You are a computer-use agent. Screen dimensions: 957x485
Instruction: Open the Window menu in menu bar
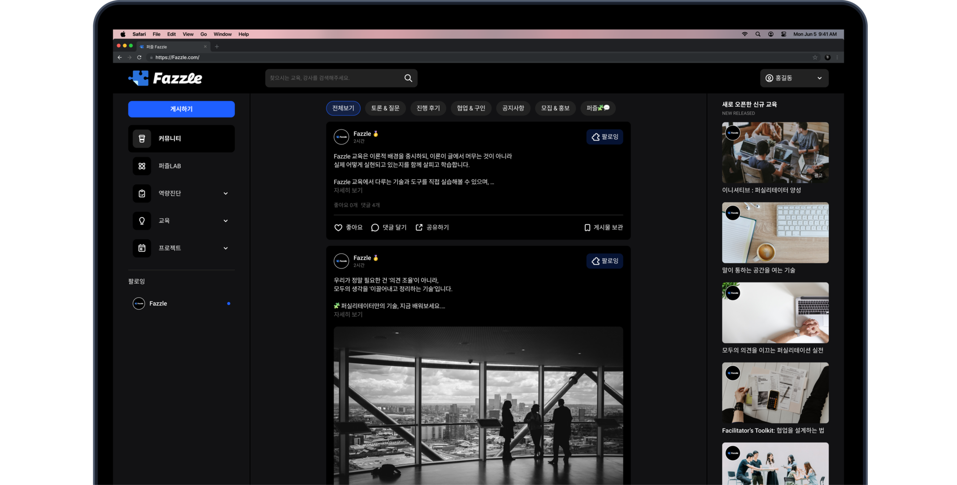click(x=222, y=34)
